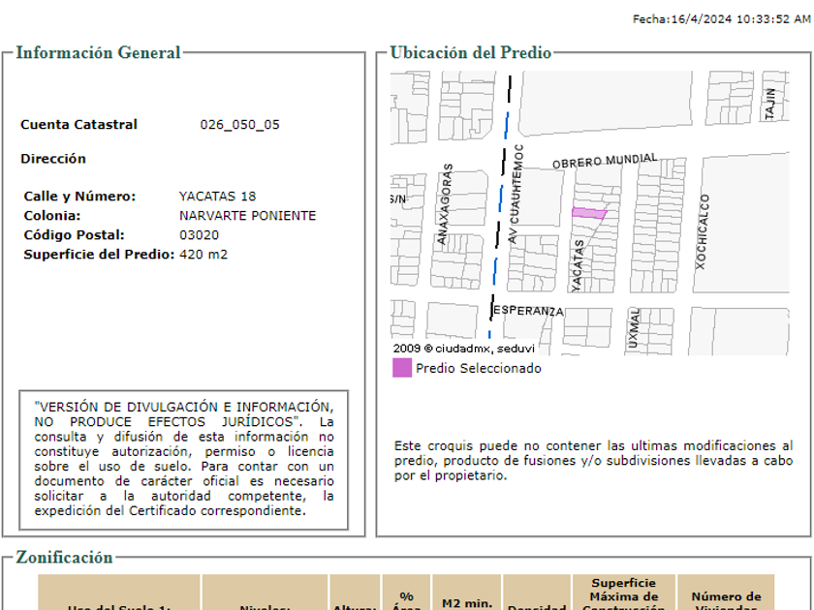Click the Cuenta Catastral label

click(x=78, y=125)
